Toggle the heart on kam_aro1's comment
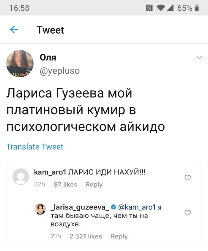The width and height of the screenshot is (208, 251). [x=187, y=177]
